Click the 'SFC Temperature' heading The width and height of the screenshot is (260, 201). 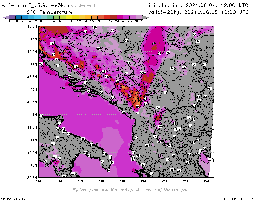(50, 12)
